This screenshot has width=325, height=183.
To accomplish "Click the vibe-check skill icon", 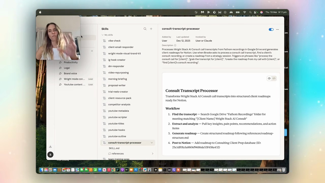I will click(104, 41).
